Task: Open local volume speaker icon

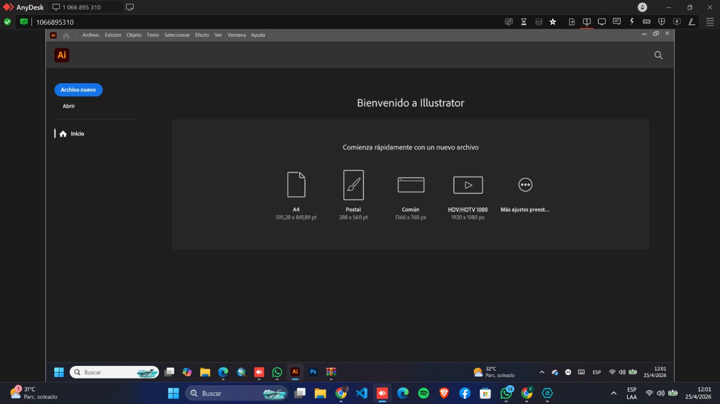Action: tap(661, 393)
